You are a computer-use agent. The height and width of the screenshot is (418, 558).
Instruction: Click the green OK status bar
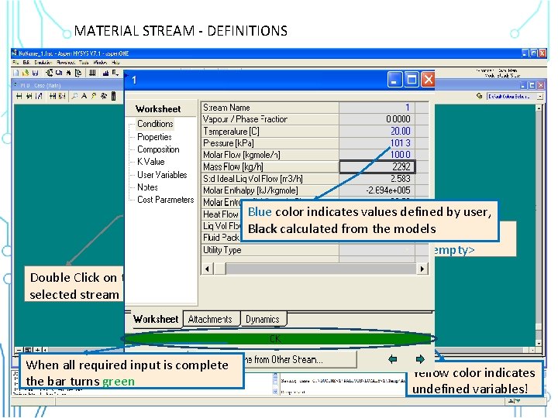coord(279,339)
